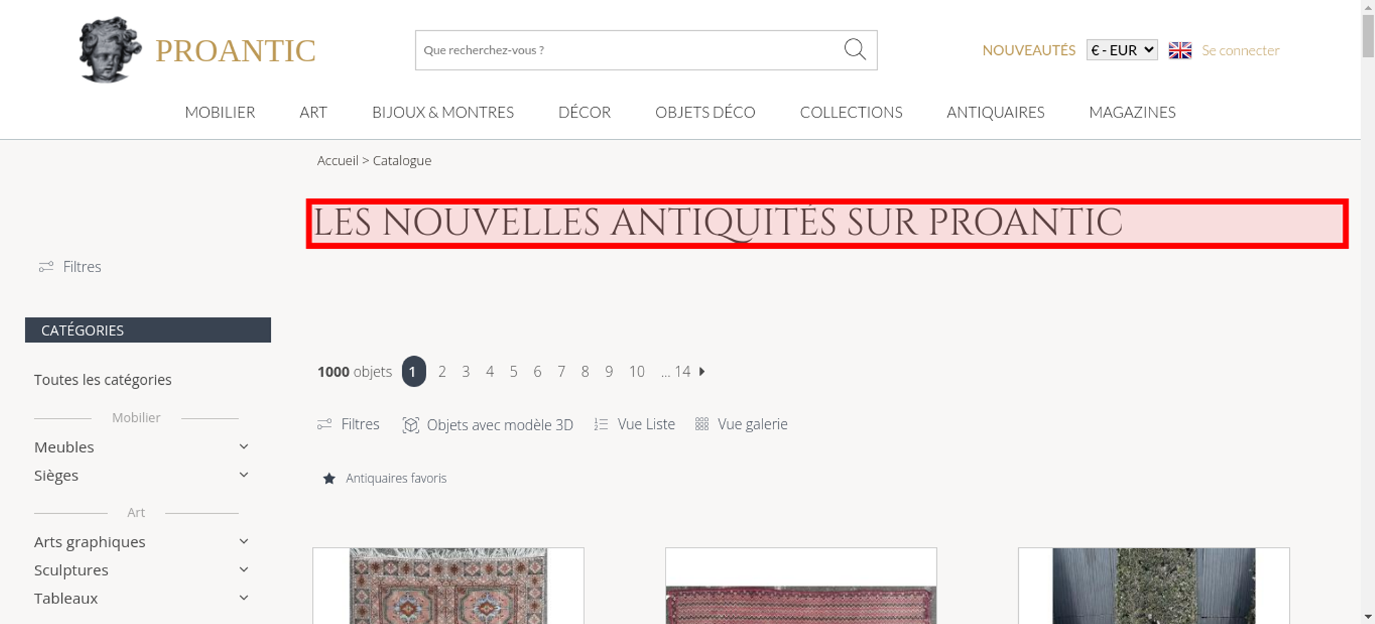This screenshot has width=1375, height=624.
Task: Click the Antiquaires favoris star icon
Action: click(329, 478)
